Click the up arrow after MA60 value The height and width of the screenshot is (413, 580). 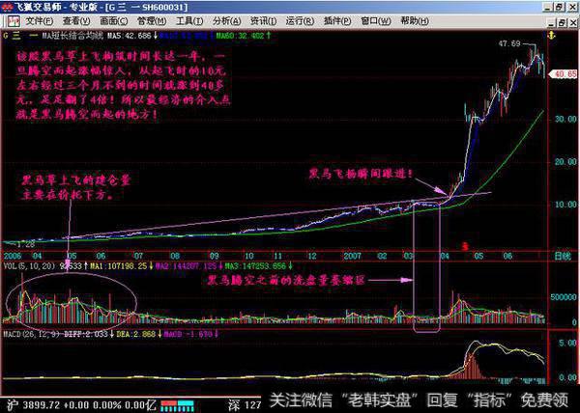tap(265, 37)
